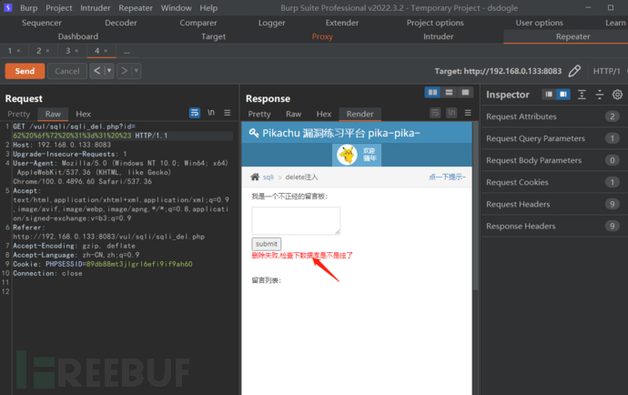Expand Request Query Parameters section
628x395 pixels.
[554, 138]
